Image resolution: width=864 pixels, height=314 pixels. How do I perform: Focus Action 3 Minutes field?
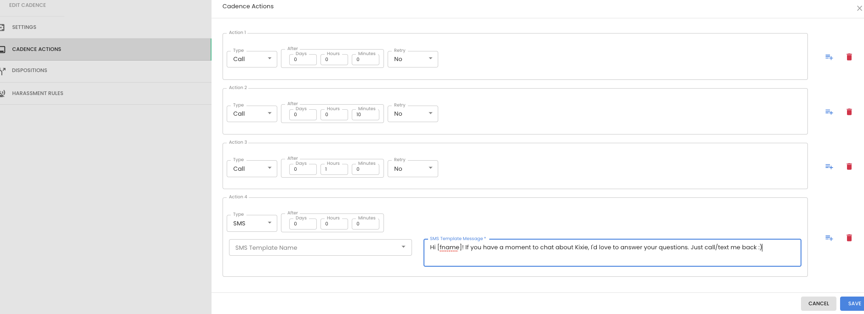pos(366,169)
